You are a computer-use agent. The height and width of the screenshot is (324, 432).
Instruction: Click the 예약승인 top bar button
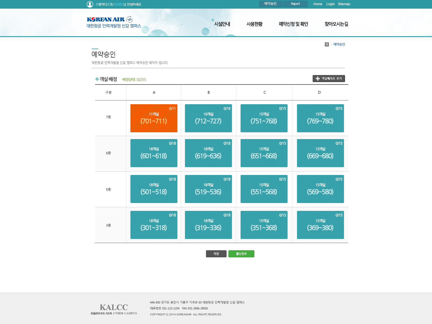pyautogui.click(x=271, y=4)
